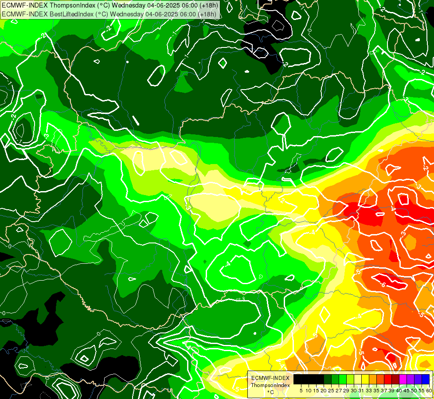Click the dark red 39–40 legend swatch
The width and height of the screenshot is (434, 399).
pyautogui.click(x=395, y=379)
